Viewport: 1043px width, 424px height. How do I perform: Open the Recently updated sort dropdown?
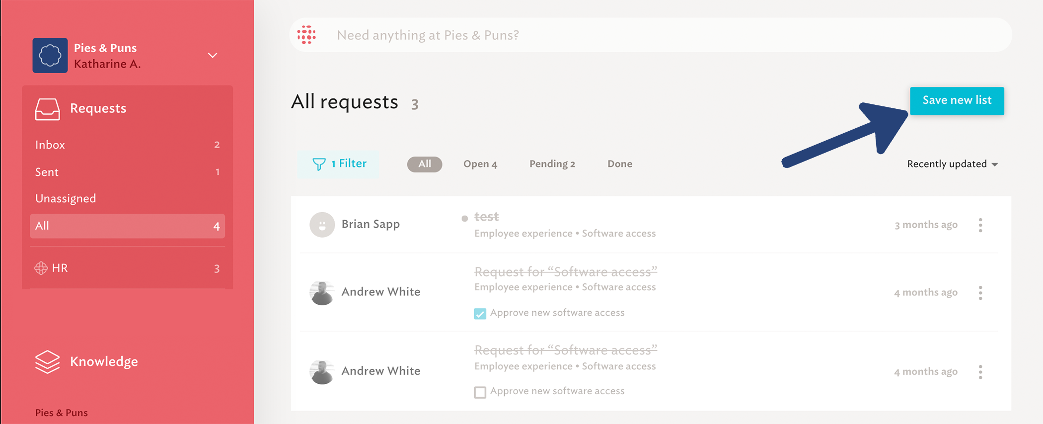coord(952,164)
